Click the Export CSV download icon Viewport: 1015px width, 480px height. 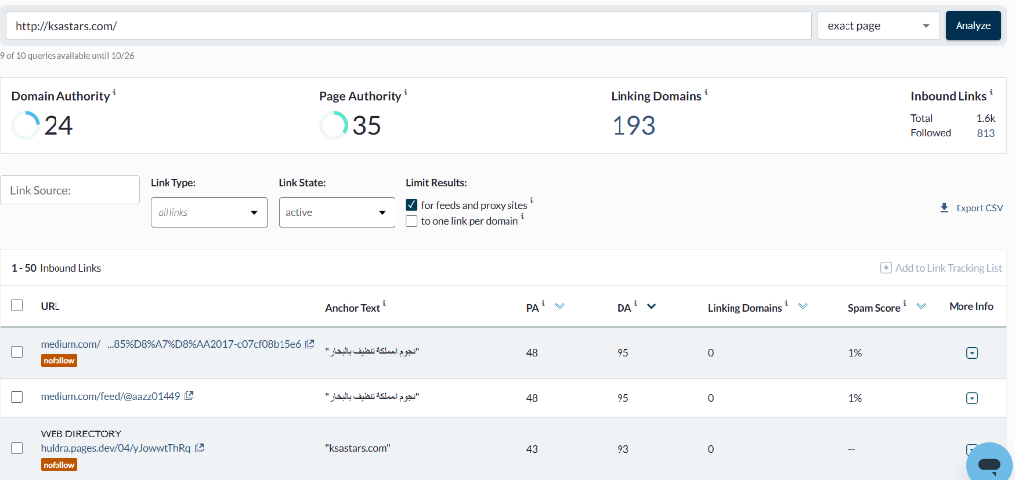click(x=944, y=208)
